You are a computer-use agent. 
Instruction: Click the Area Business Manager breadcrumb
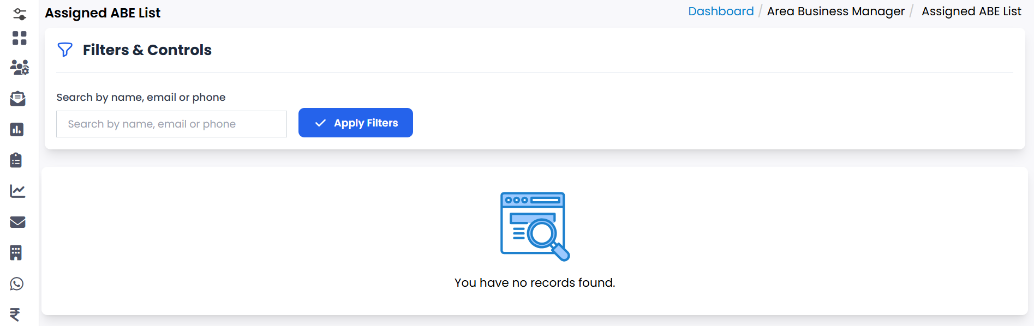click(x=835, y=11)
